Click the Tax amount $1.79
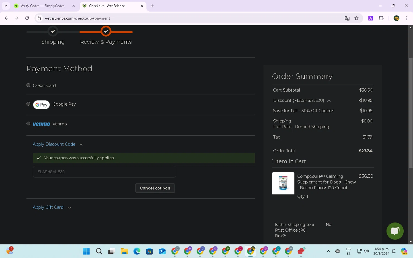This screenshot has width=413, height=258. click(x=368, y=137)
